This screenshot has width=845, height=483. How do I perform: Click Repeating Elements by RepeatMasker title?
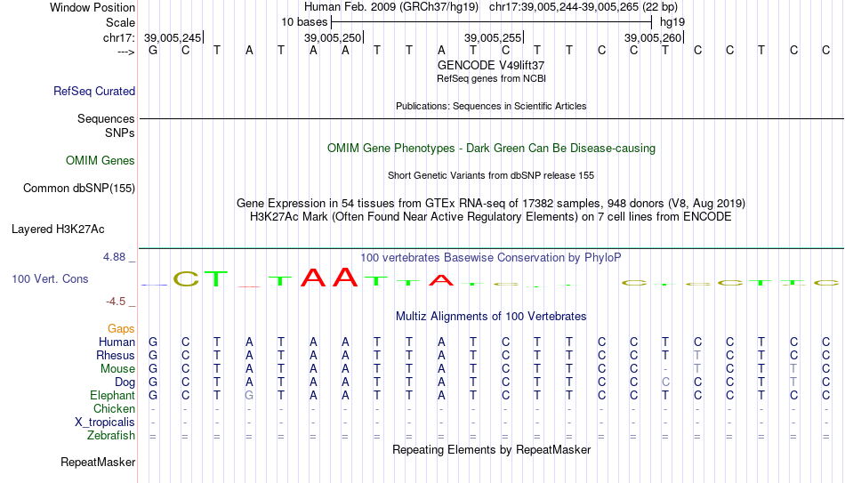click(491, 449)
